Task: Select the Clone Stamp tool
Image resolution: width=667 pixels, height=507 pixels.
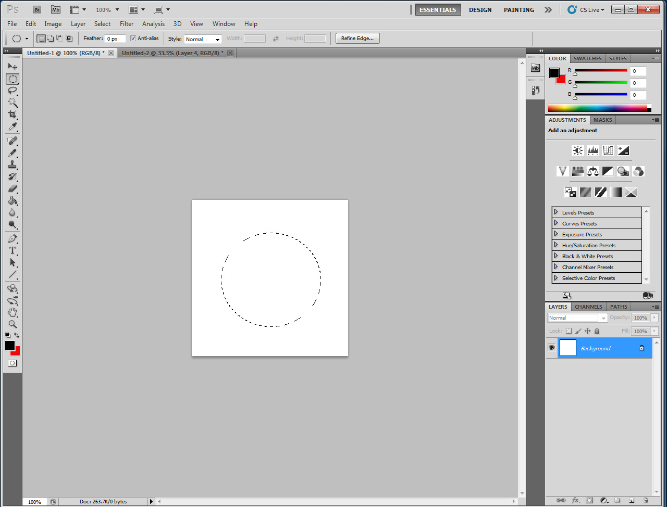Action: (x=13, y=164)
